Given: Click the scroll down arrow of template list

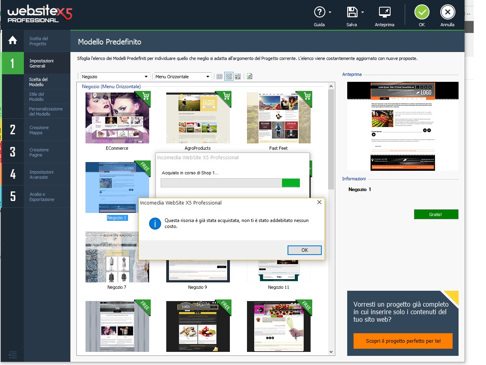Looking at the screenshot, I should [x=332, y=352].
